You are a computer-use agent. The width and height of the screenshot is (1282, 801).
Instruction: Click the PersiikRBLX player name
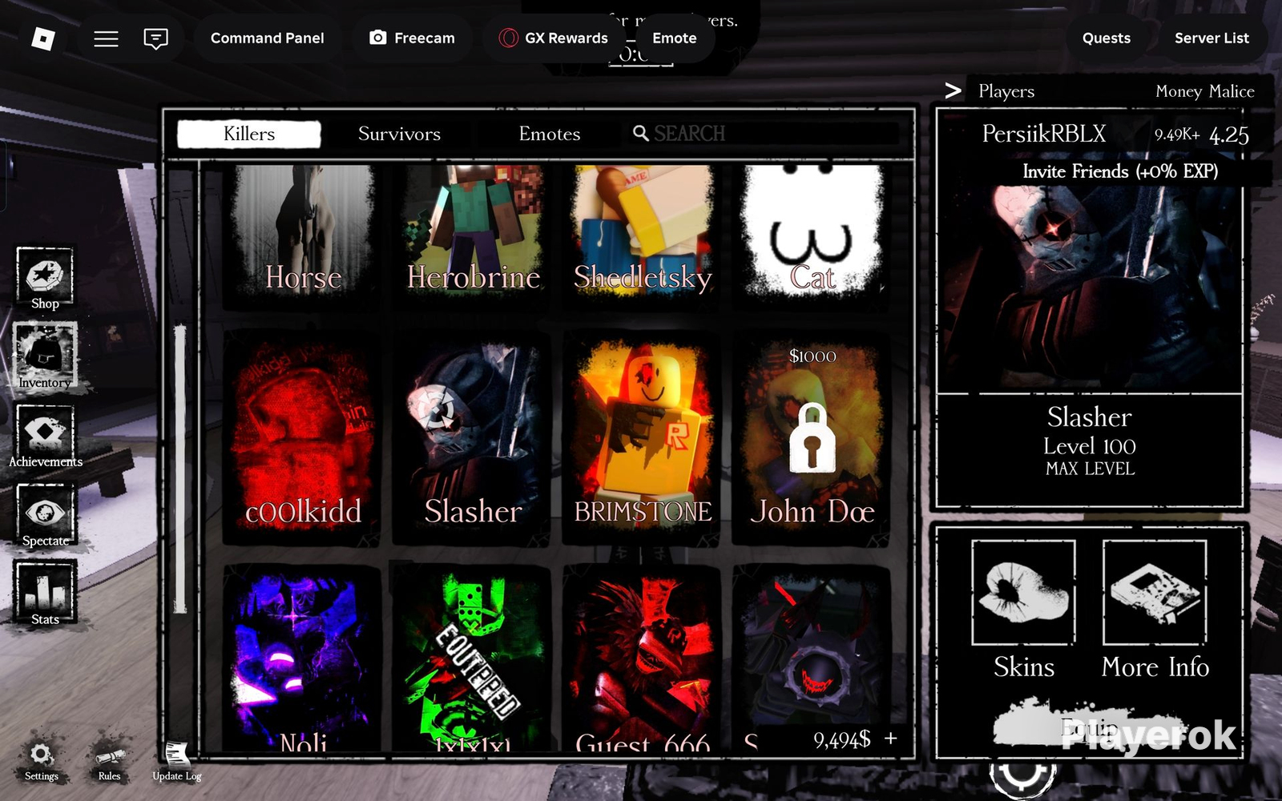(x=1044, y=134)
